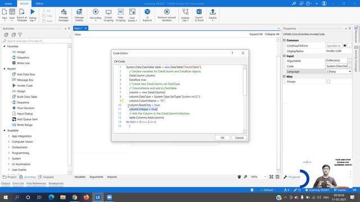Screen dimensions: 360x202
Task: Open the Error List panel
Action: tap(18, 183)
